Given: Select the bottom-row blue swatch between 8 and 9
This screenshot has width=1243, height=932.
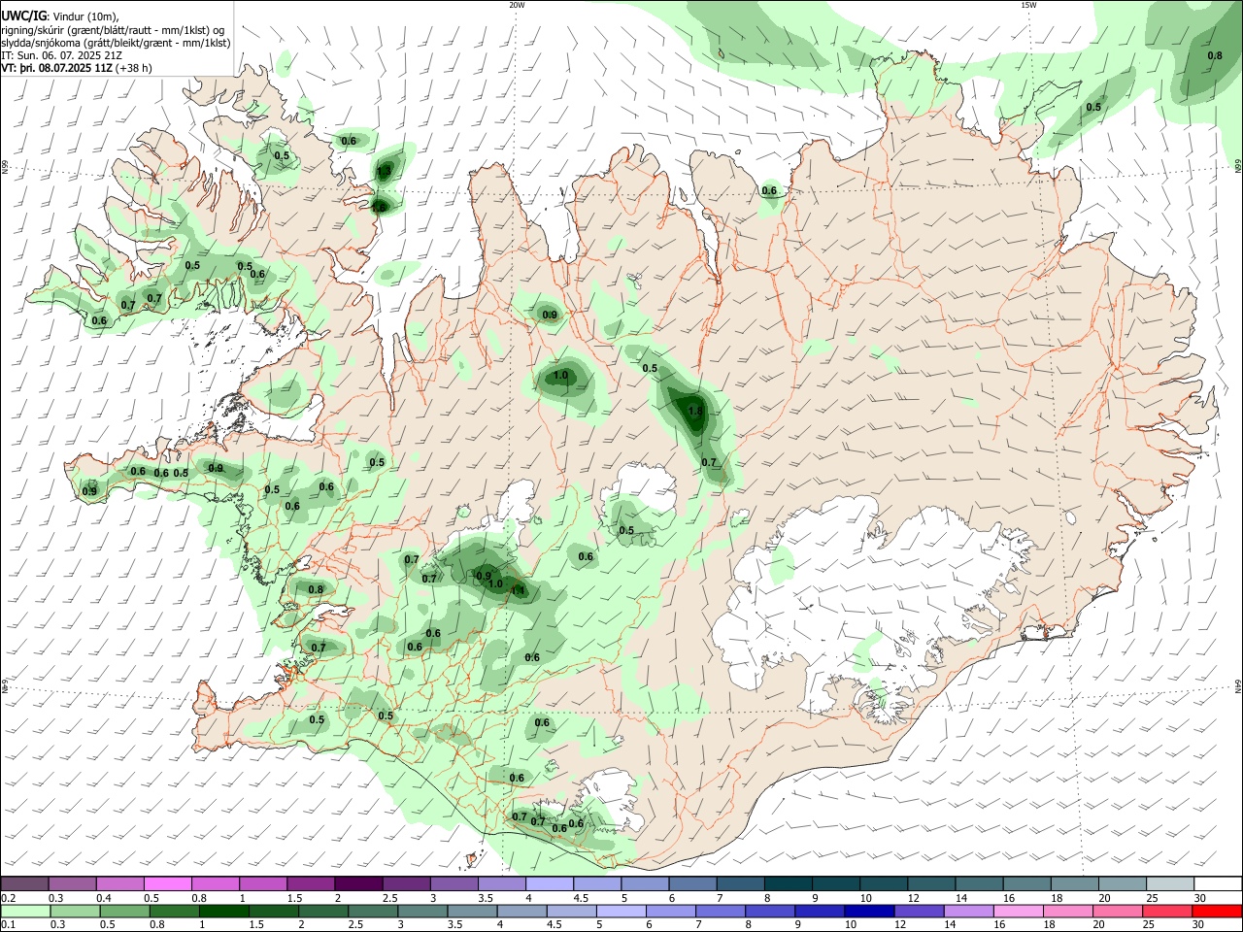Looking at the screenshot, I should [x=770, y=912].
